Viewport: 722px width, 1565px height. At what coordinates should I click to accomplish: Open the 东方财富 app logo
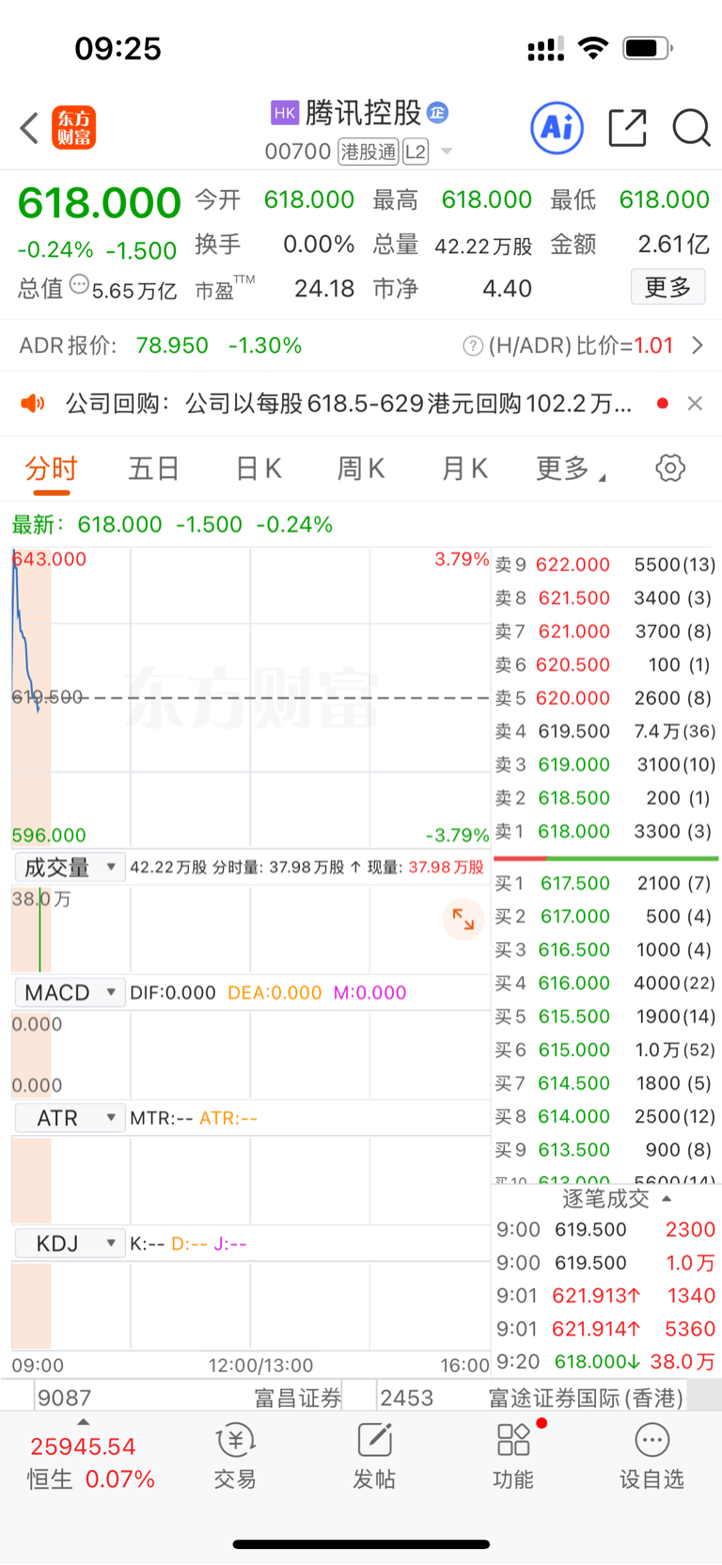point(74,128)
